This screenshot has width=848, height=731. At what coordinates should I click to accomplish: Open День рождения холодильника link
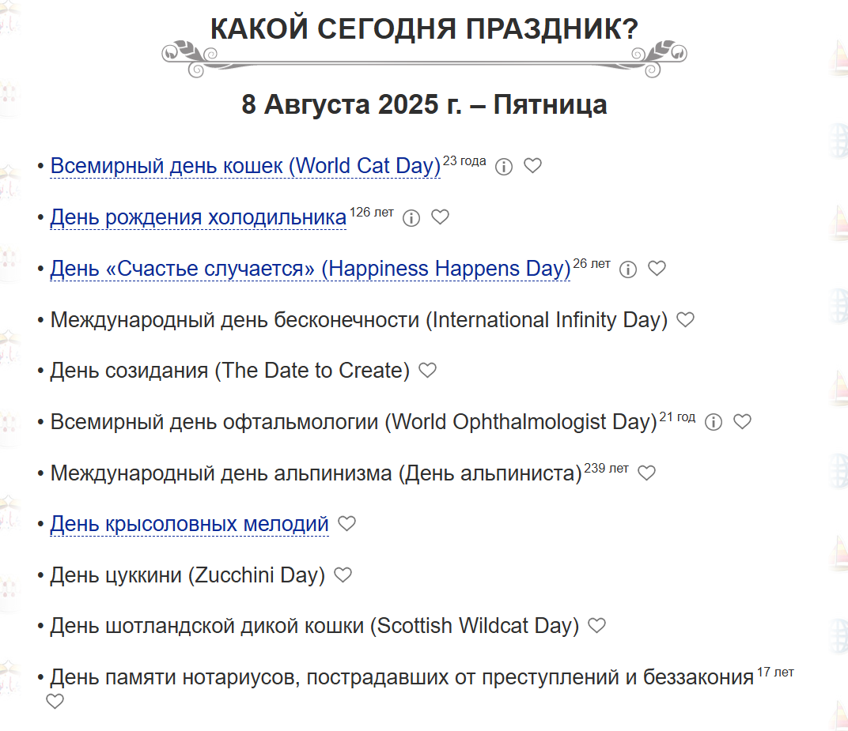198,217
